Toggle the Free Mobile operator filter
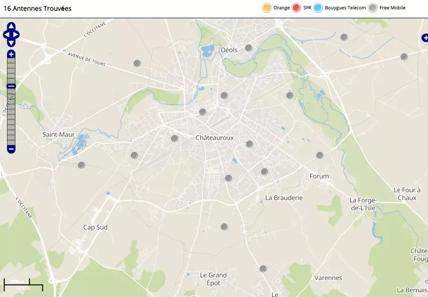Screen dimensions: 428x297 point(373,7)
